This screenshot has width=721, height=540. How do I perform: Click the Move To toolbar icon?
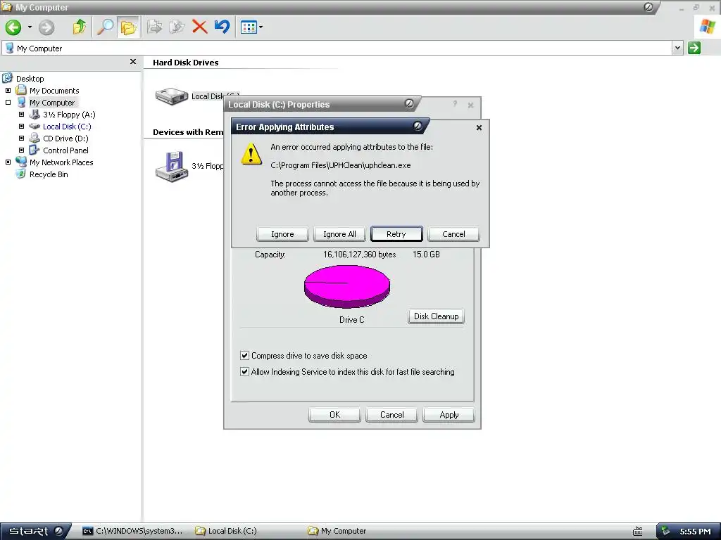[154, 27]
